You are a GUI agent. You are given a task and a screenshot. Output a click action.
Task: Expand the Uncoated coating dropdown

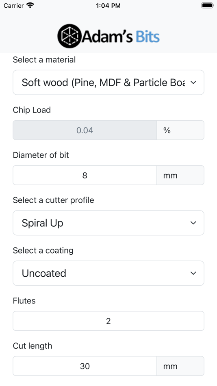108,273
